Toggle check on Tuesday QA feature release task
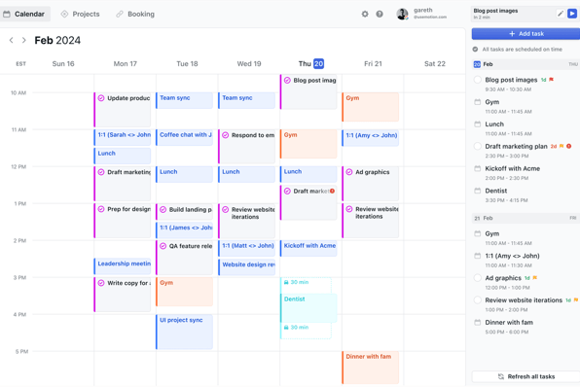The image size is (580, 387). pos(163,246)
